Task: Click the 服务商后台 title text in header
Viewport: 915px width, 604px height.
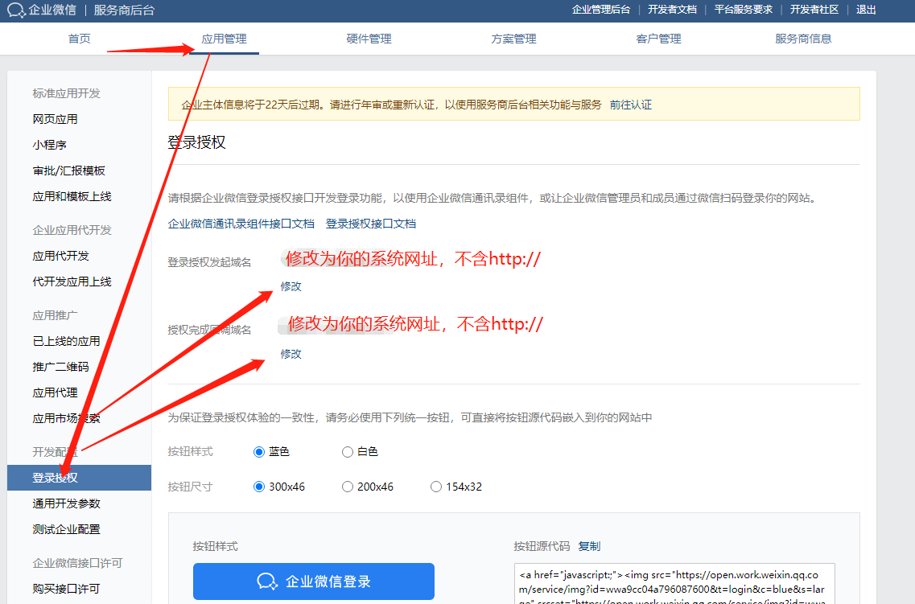Action: (x=124, y=10)
